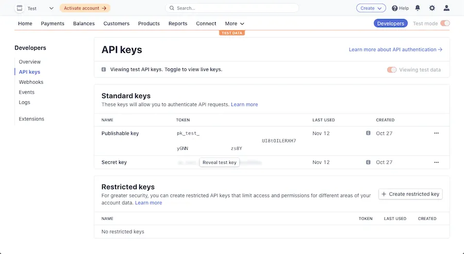
Task: Click the TOKEN column header in Standard keys
Action: pos(183,120)
